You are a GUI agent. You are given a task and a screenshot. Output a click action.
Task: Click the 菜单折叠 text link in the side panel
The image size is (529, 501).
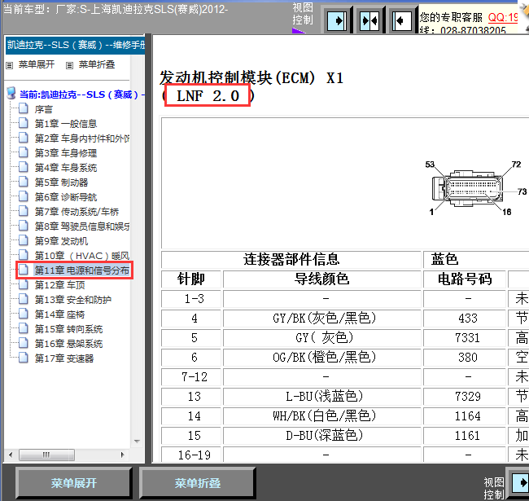point(97,64)
